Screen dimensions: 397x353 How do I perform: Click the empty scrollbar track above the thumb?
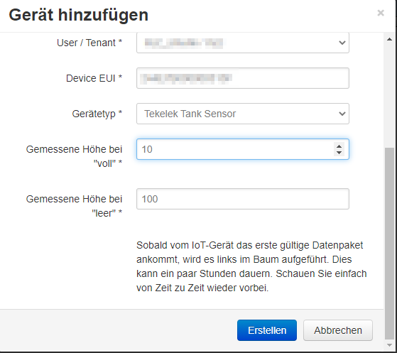click(x=389, y=96)
